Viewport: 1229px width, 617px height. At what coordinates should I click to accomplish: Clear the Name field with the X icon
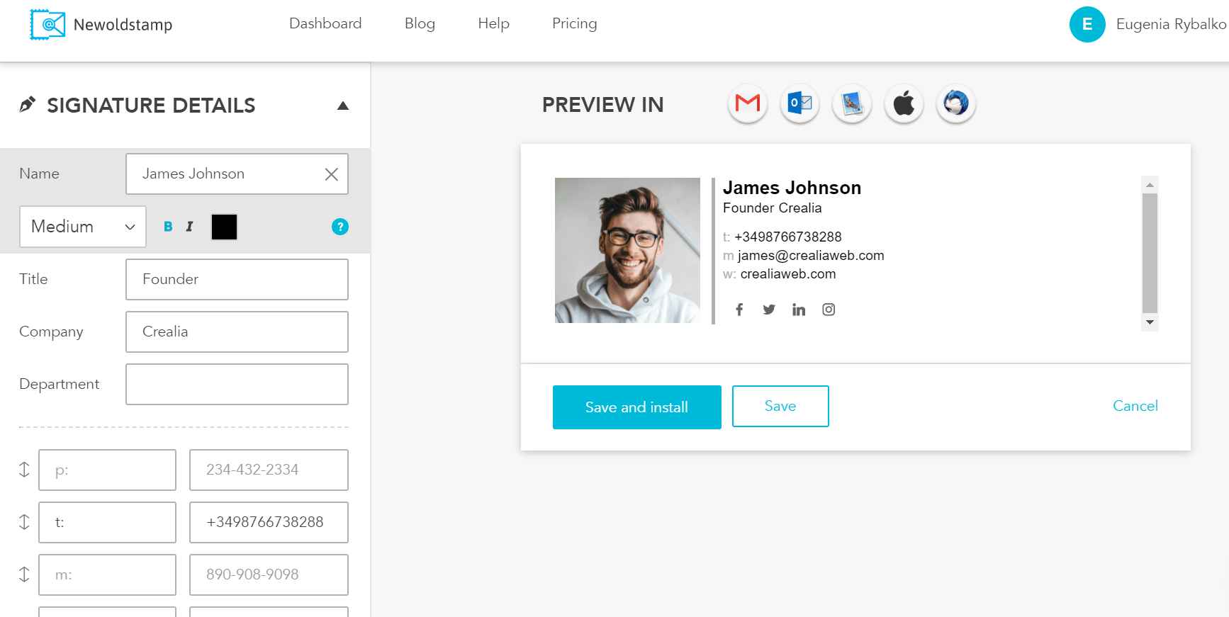[x=331, y=174]
